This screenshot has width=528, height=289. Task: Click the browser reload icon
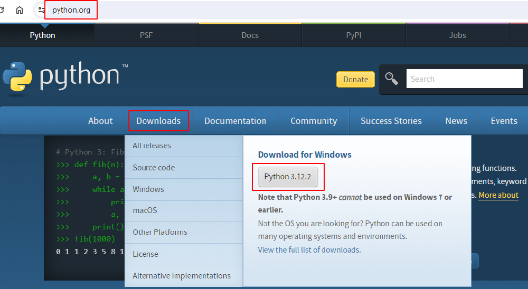[x=3, y=10]
